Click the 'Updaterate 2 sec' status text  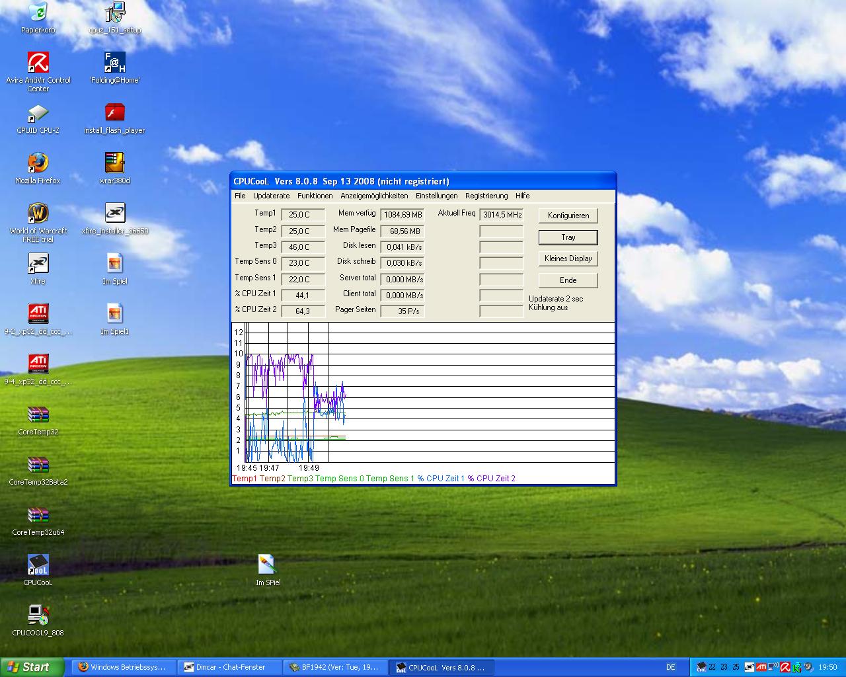point(556,299)
